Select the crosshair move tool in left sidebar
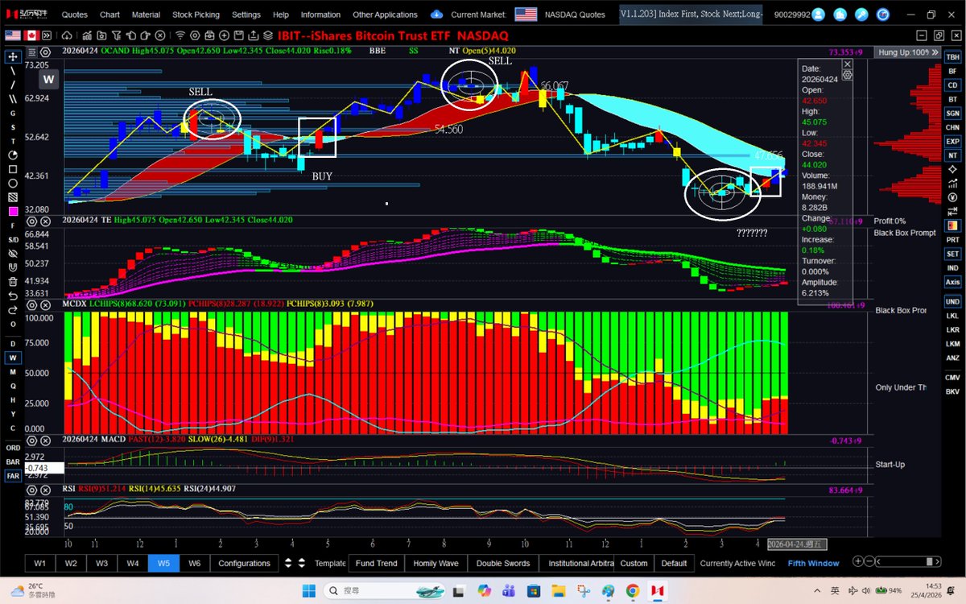This screenshot has height=604, width=966. [13, 56]
